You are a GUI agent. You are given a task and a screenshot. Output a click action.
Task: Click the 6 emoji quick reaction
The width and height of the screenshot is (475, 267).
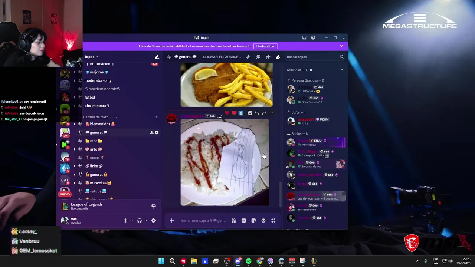(241, 113)
